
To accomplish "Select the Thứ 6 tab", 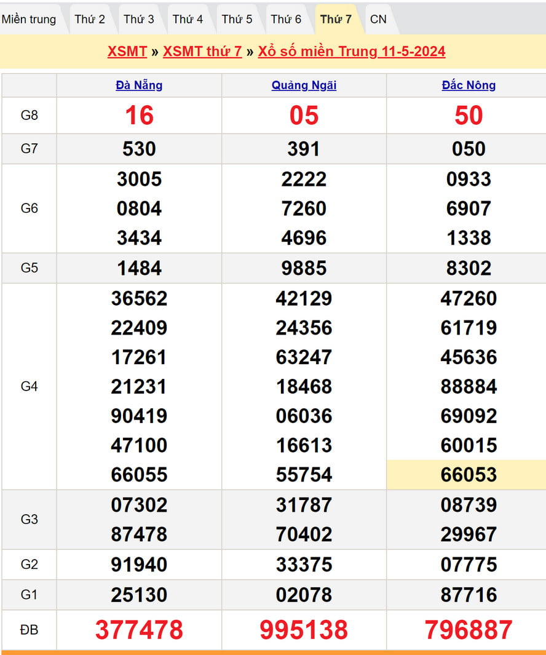I will pos(286,19).
